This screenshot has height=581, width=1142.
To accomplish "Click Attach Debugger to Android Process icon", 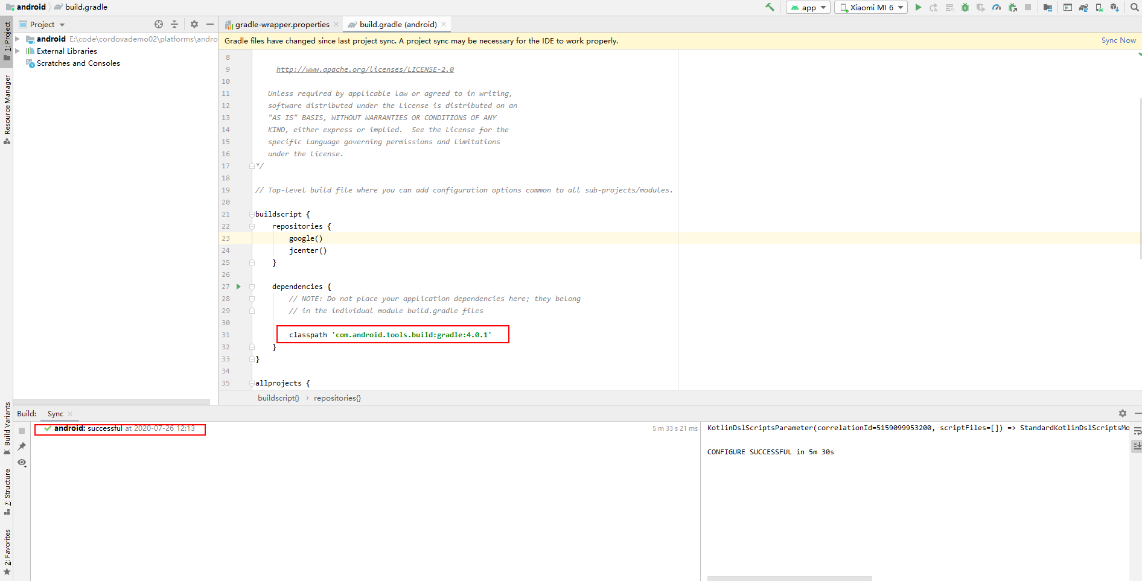I will [1012, 7].
